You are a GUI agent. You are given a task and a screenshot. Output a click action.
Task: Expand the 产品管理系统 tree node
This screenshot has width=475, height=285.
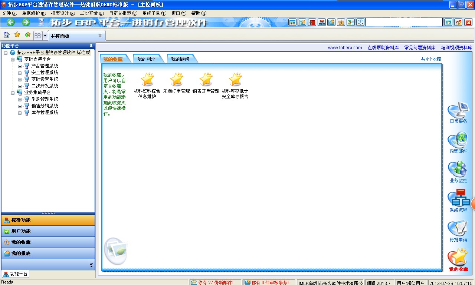[20, 66]
